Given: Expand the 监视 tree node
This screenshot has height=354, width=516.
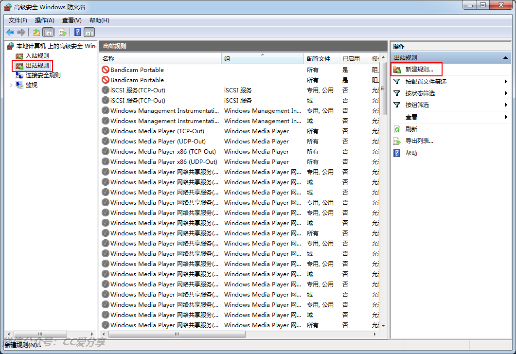Looking at the screenshot, I should point(11,85).
